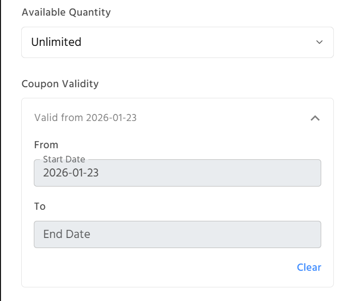The image size is (350, 301).
Task: Click the From label
Action: [x=46, y=145]
